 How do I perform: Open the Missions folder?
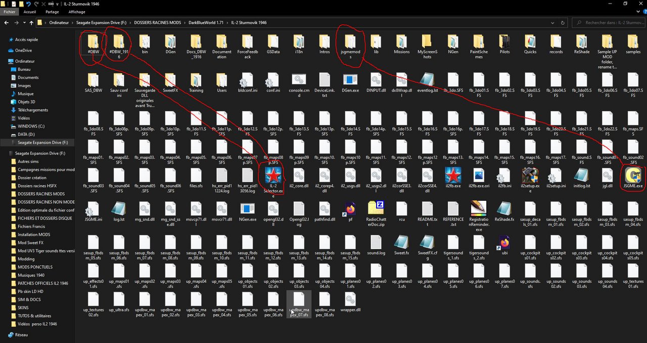point(402,45)
